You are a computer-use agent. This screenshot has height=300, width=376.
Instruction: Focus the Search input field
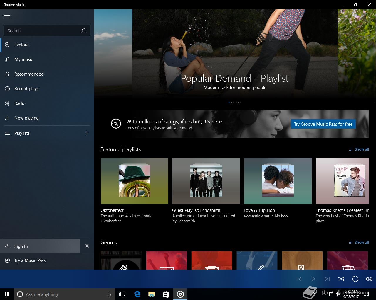[x=47, y=30]
